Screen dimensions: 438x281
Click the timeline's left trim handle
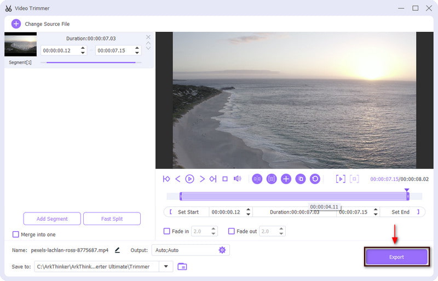click(181, 196)
